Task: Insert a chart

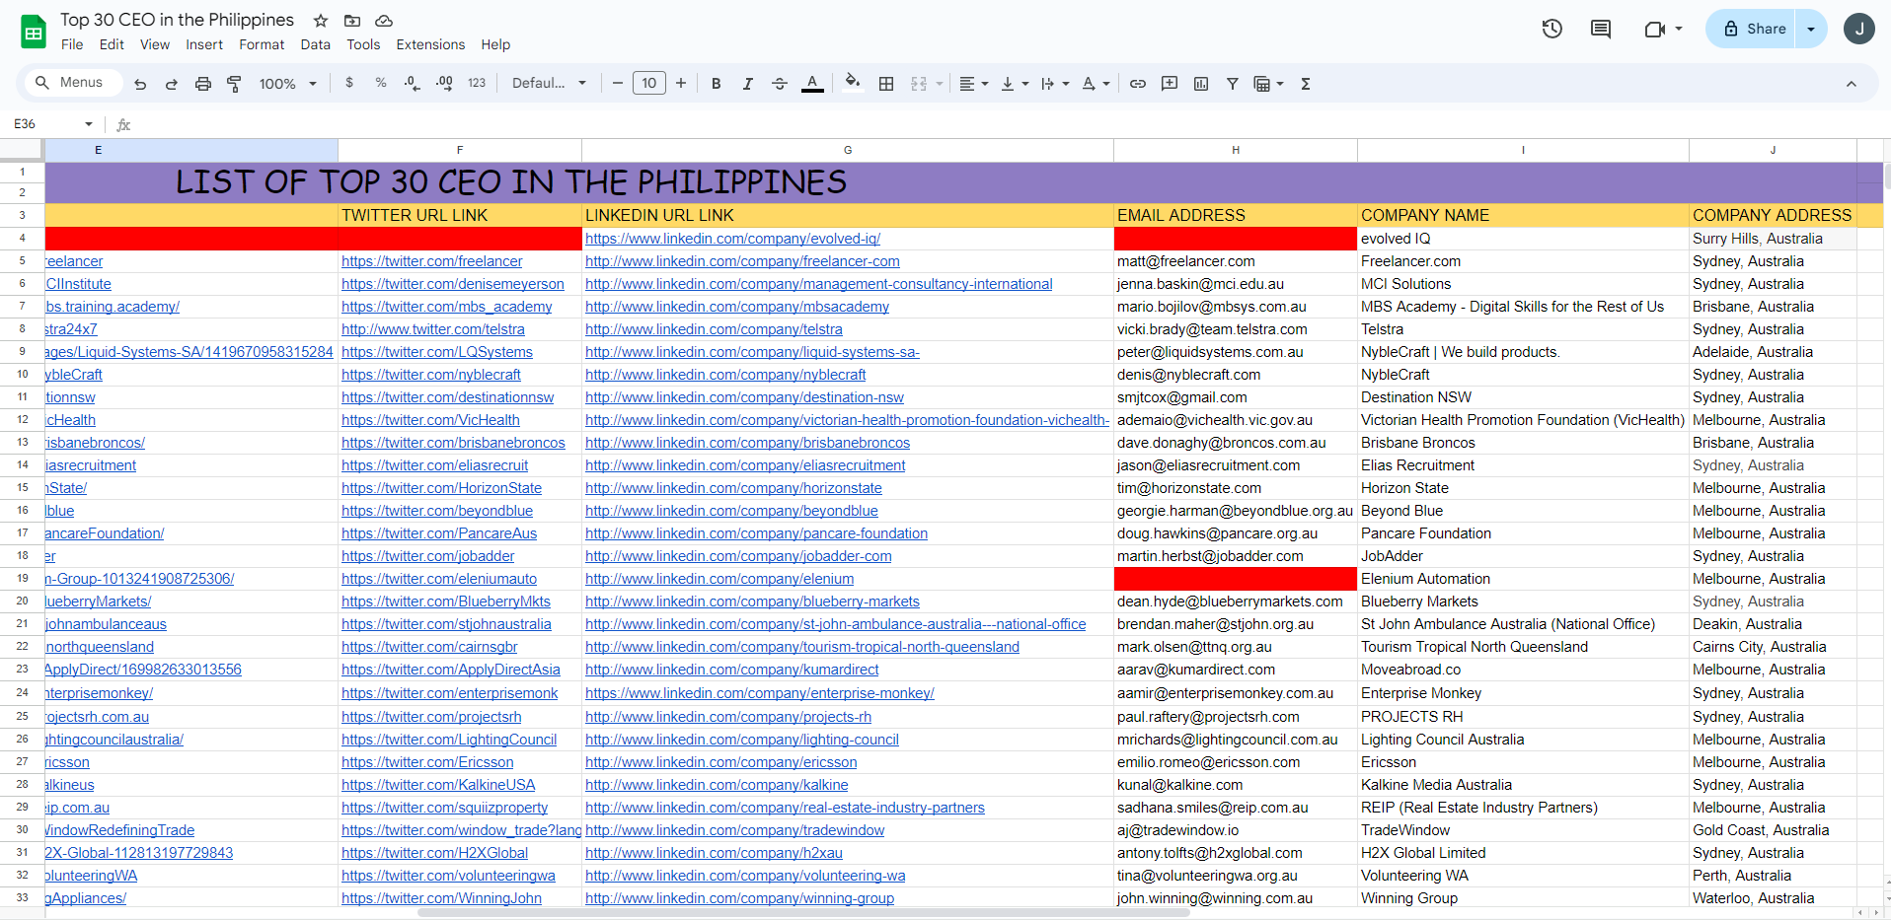Action: pyautogui.click(x=1201, y=84)
